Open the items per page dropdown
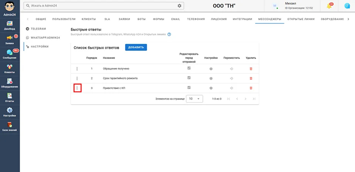 pos(195,99)
